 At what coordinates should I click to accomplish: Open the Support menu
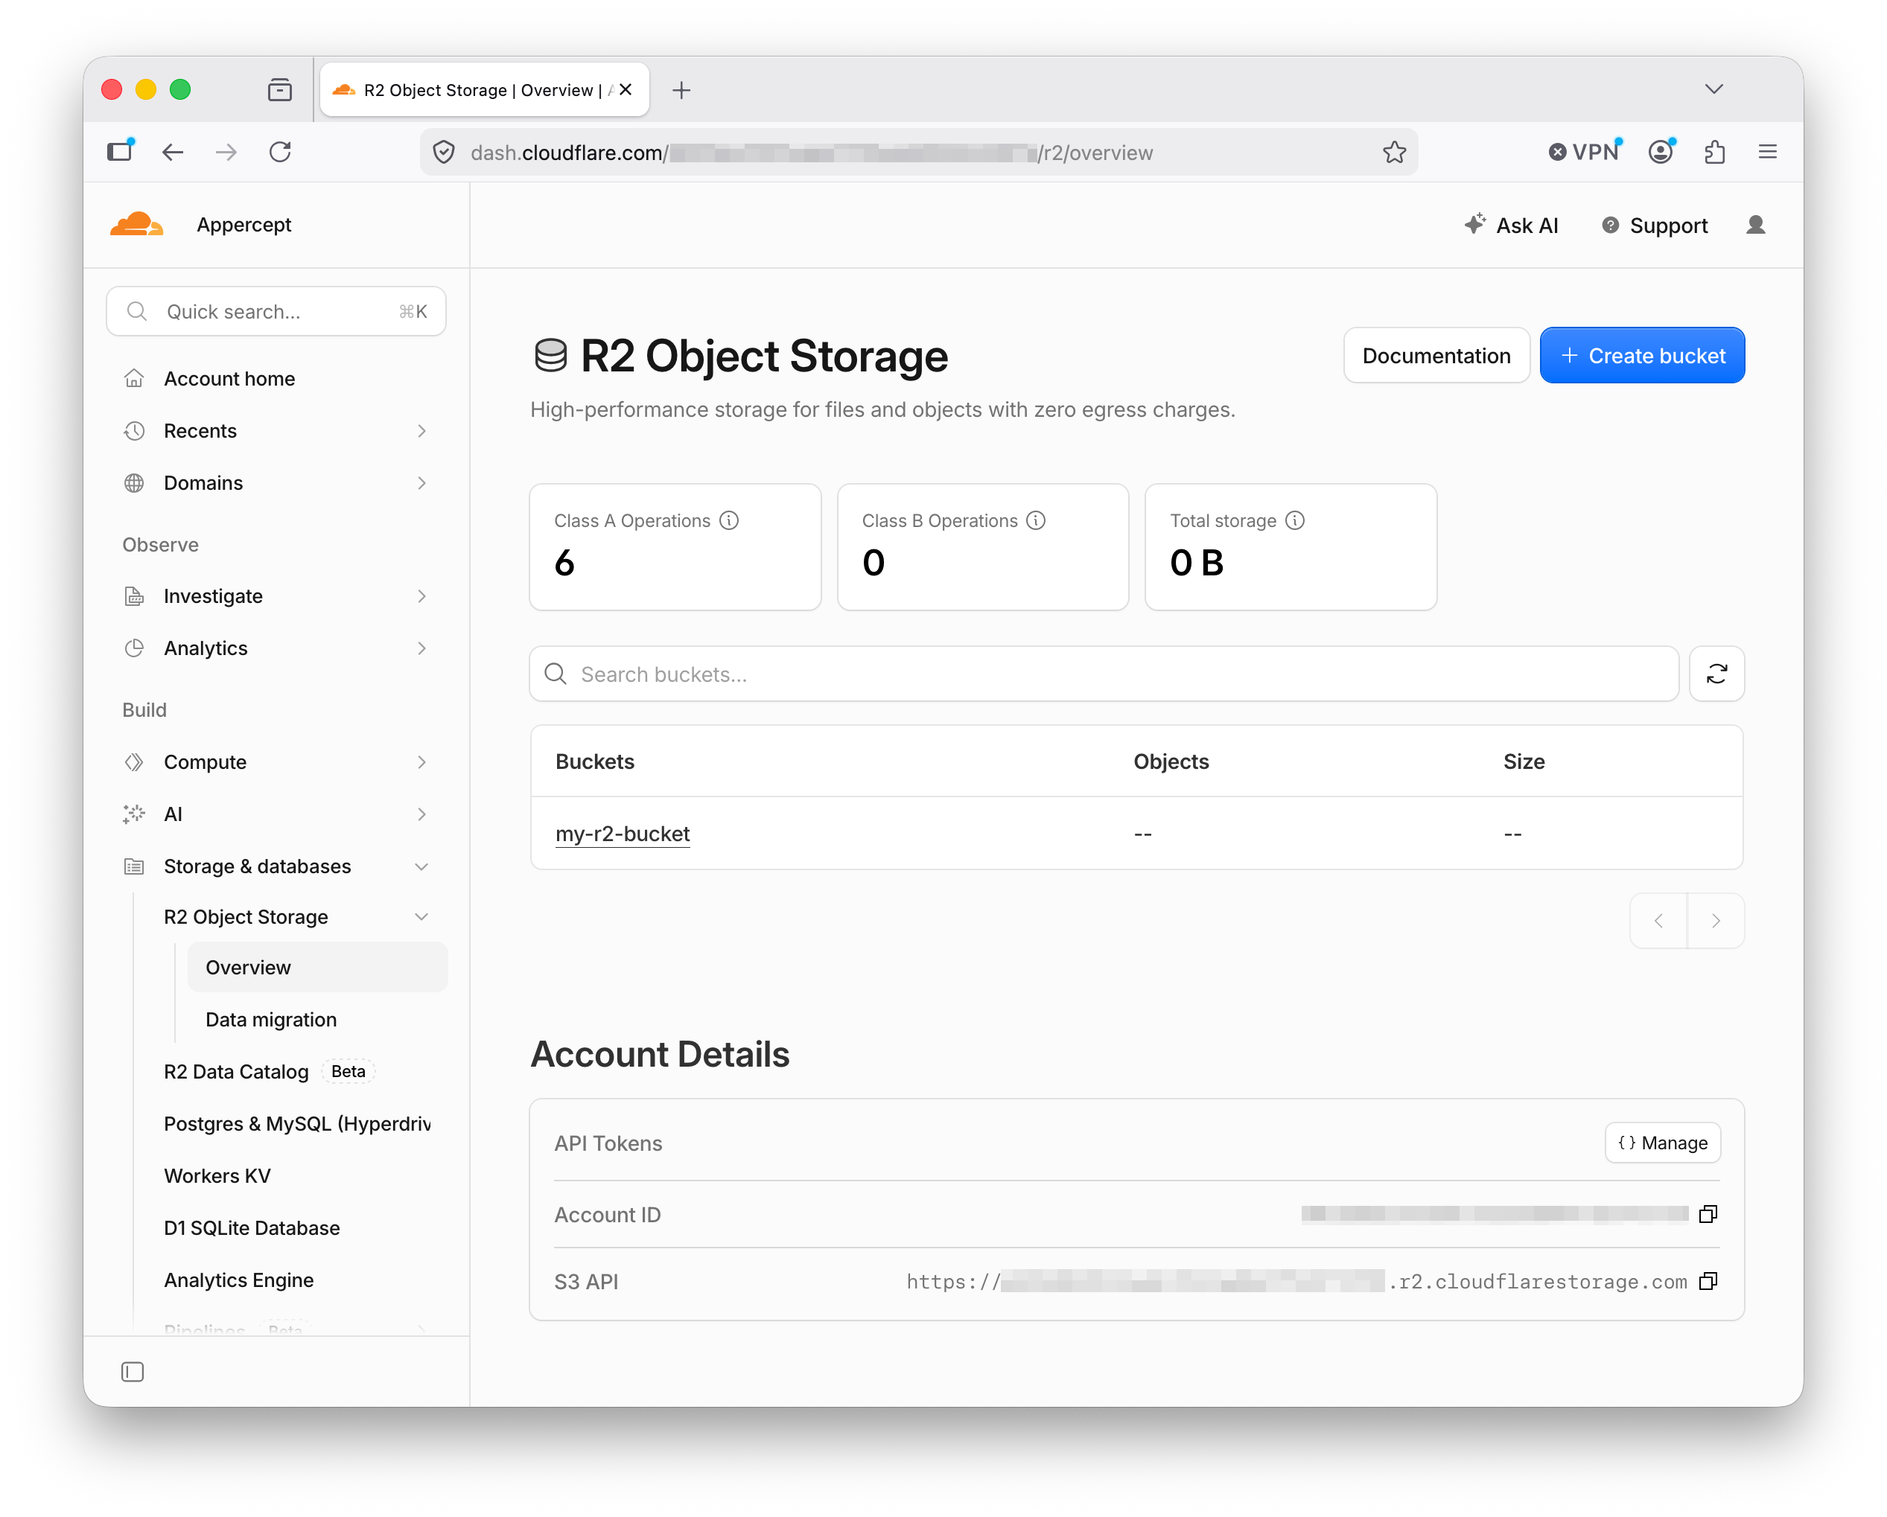pyautogui.click(x=1654, y=226)
